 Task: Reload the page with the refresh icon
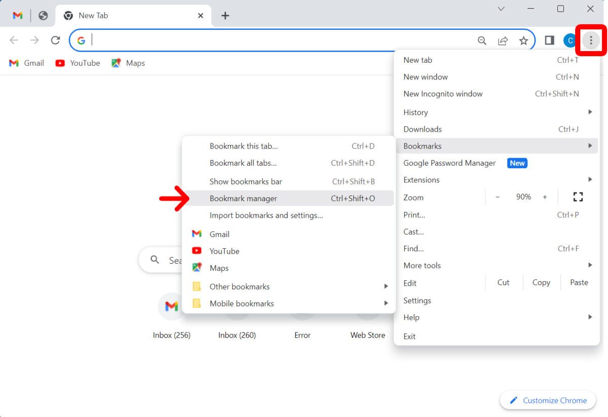point(56,40)
